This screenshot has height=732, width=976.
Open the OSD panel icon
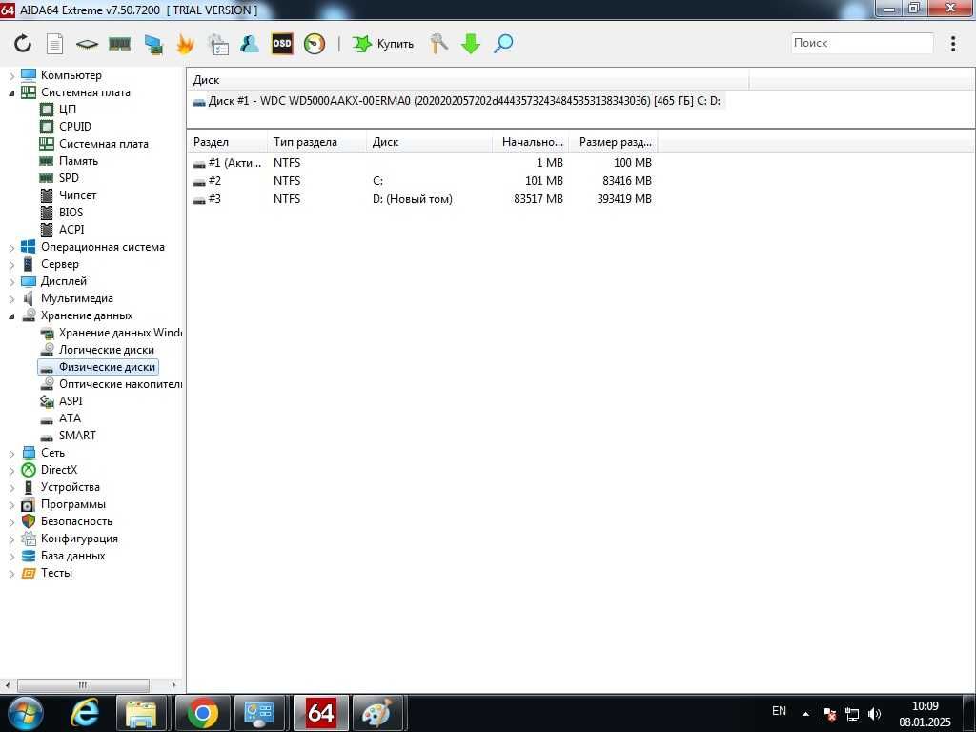[x=282, y=44]
